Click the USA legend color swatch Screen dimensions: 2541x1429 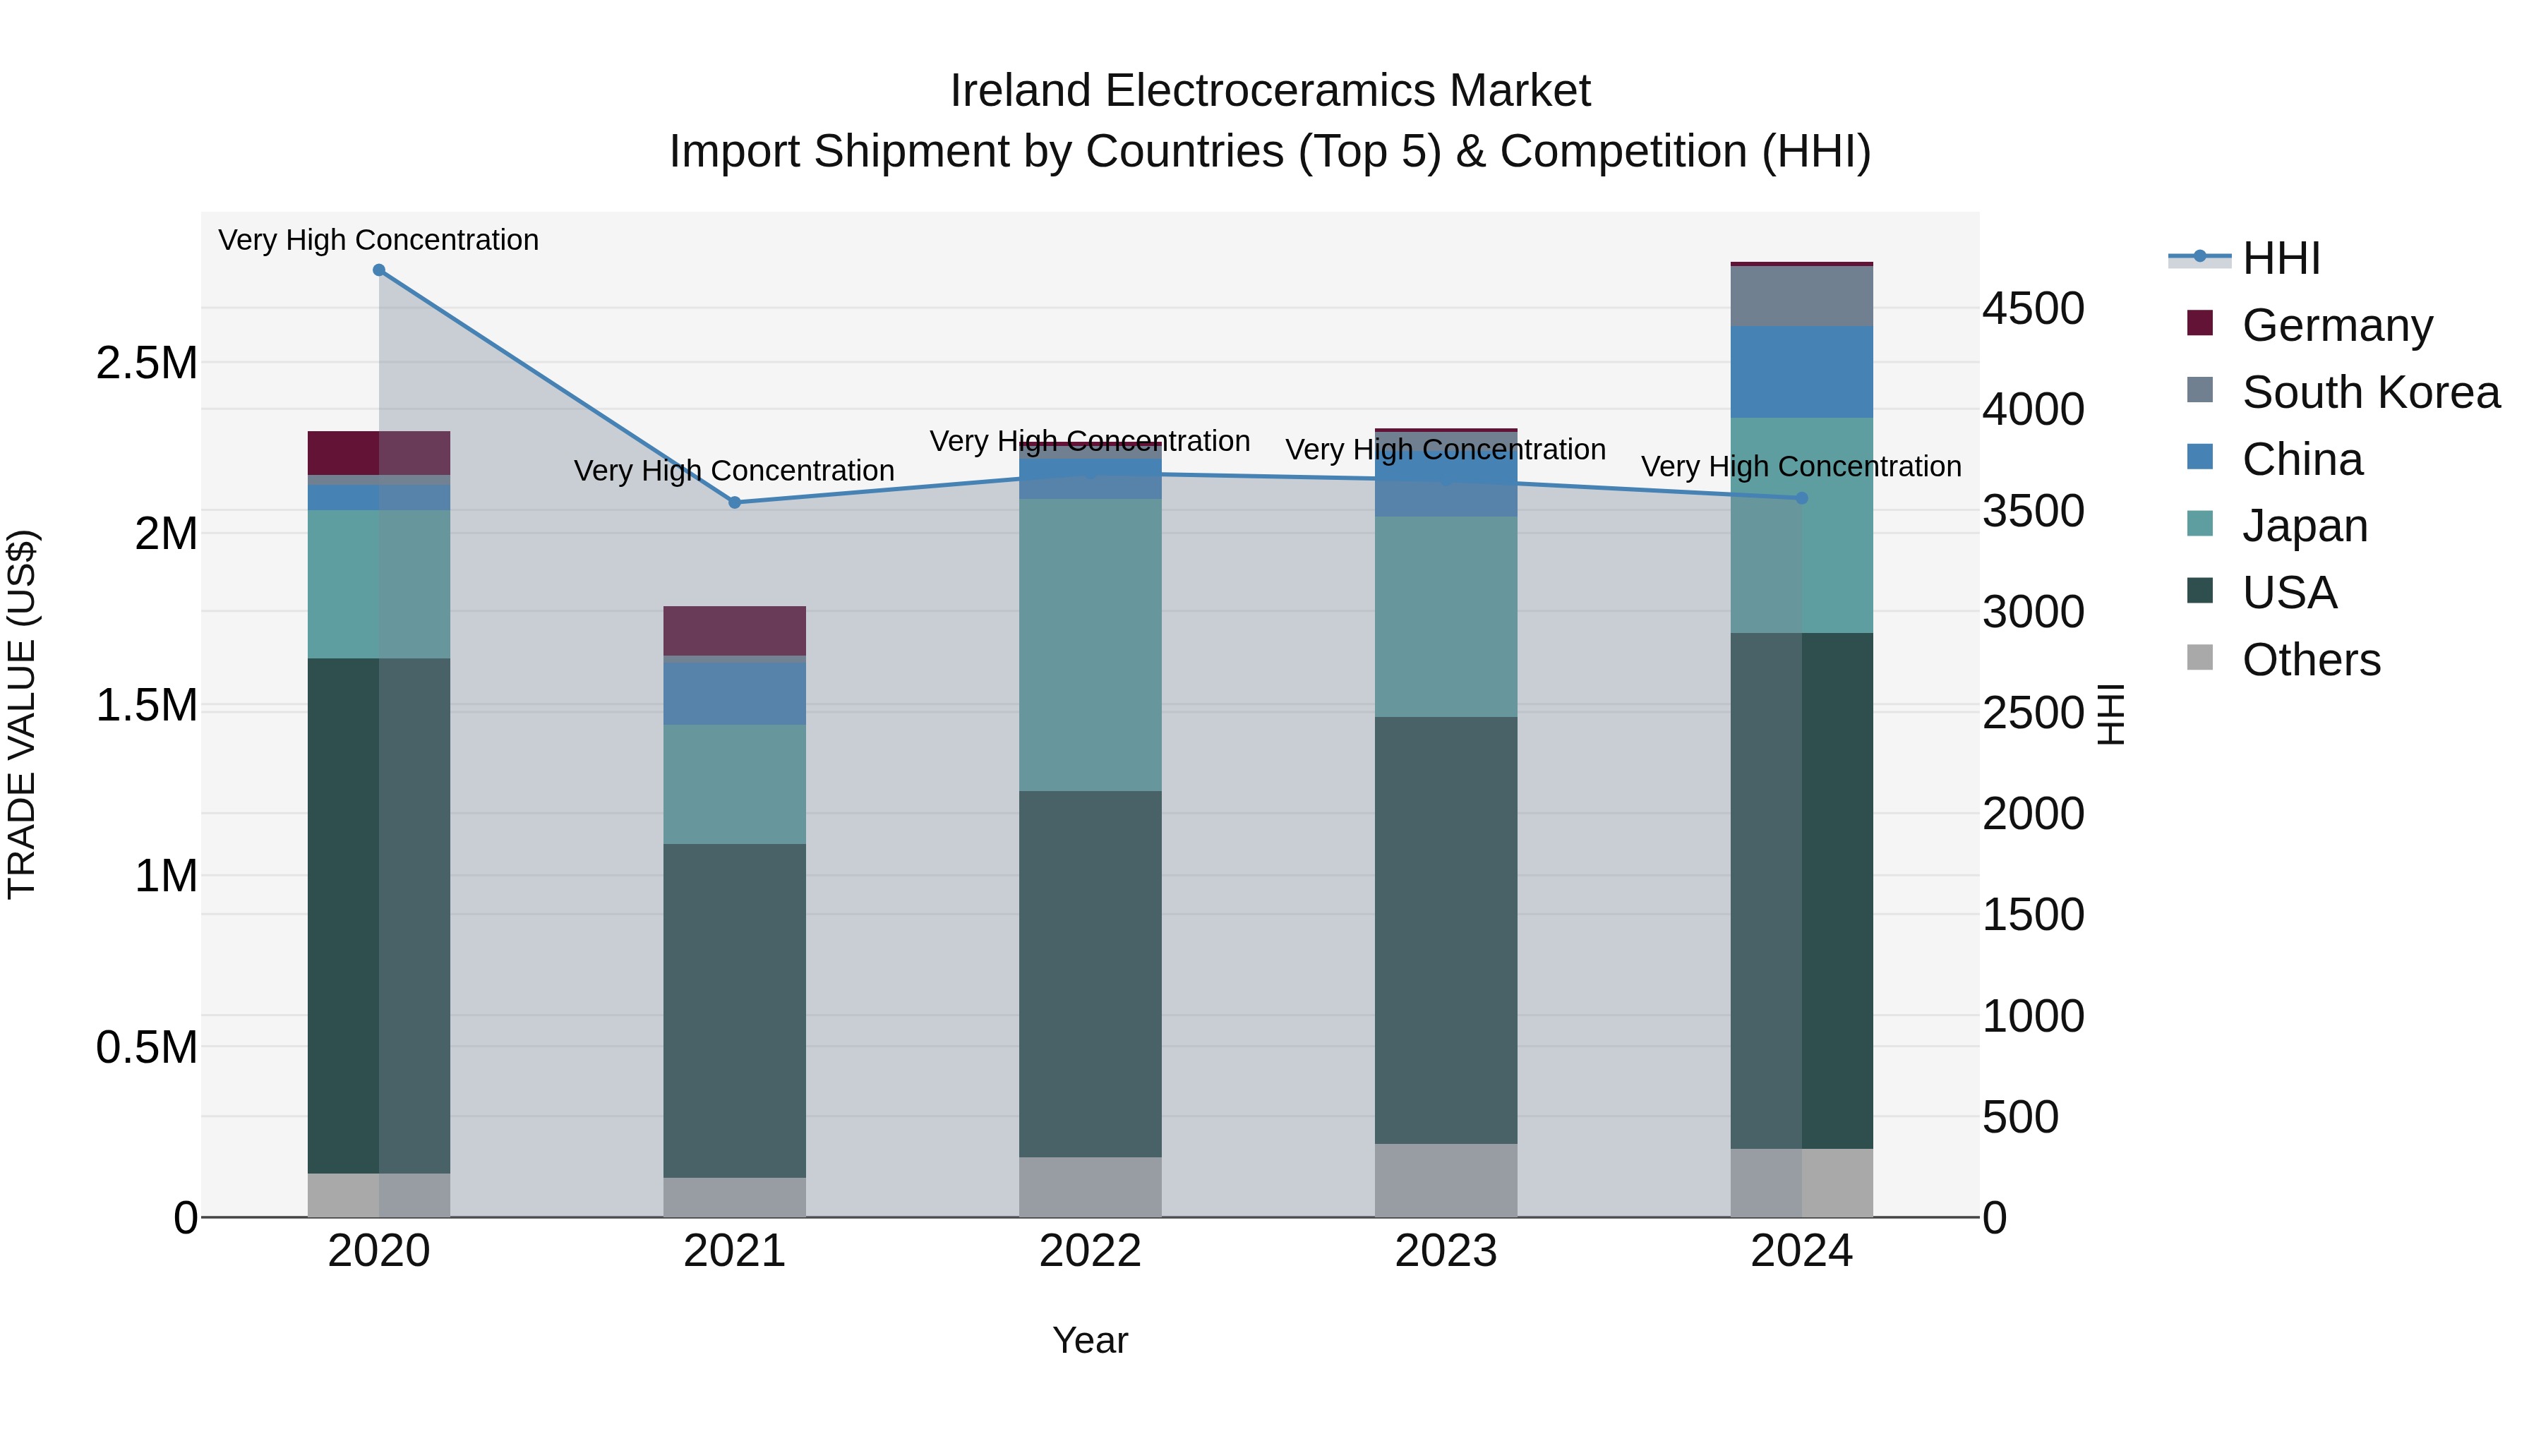(2199, 591)
